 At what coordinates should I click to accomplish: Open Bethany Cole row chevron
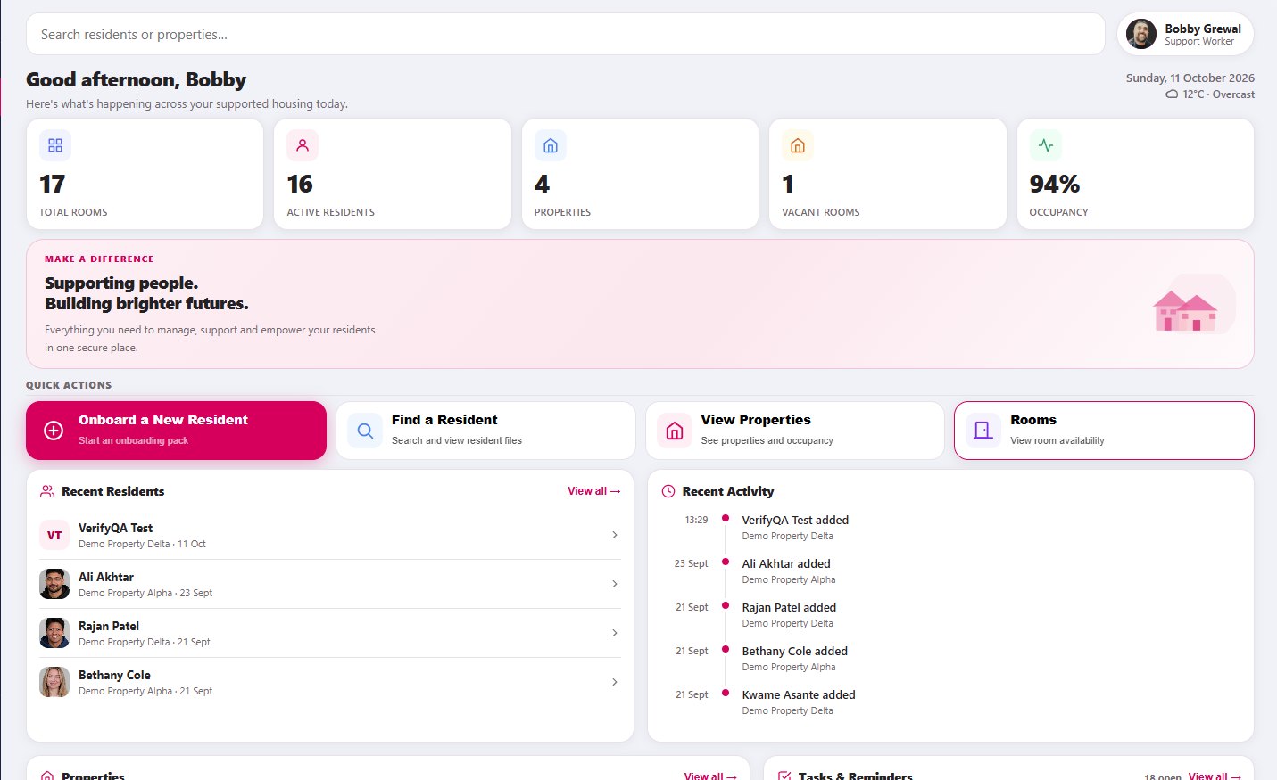coord(615,682)
